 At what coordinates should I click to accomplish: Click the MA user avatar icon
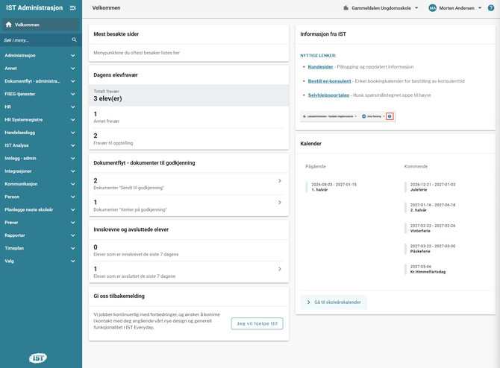[x=432, y=8]
